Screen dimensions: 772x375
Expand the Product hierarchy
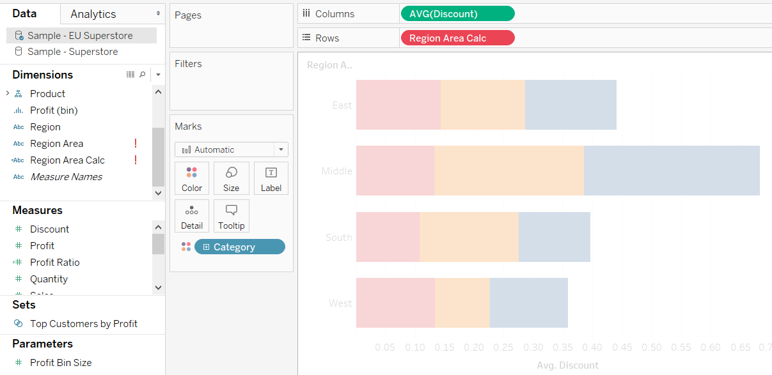tap(7, 94)
